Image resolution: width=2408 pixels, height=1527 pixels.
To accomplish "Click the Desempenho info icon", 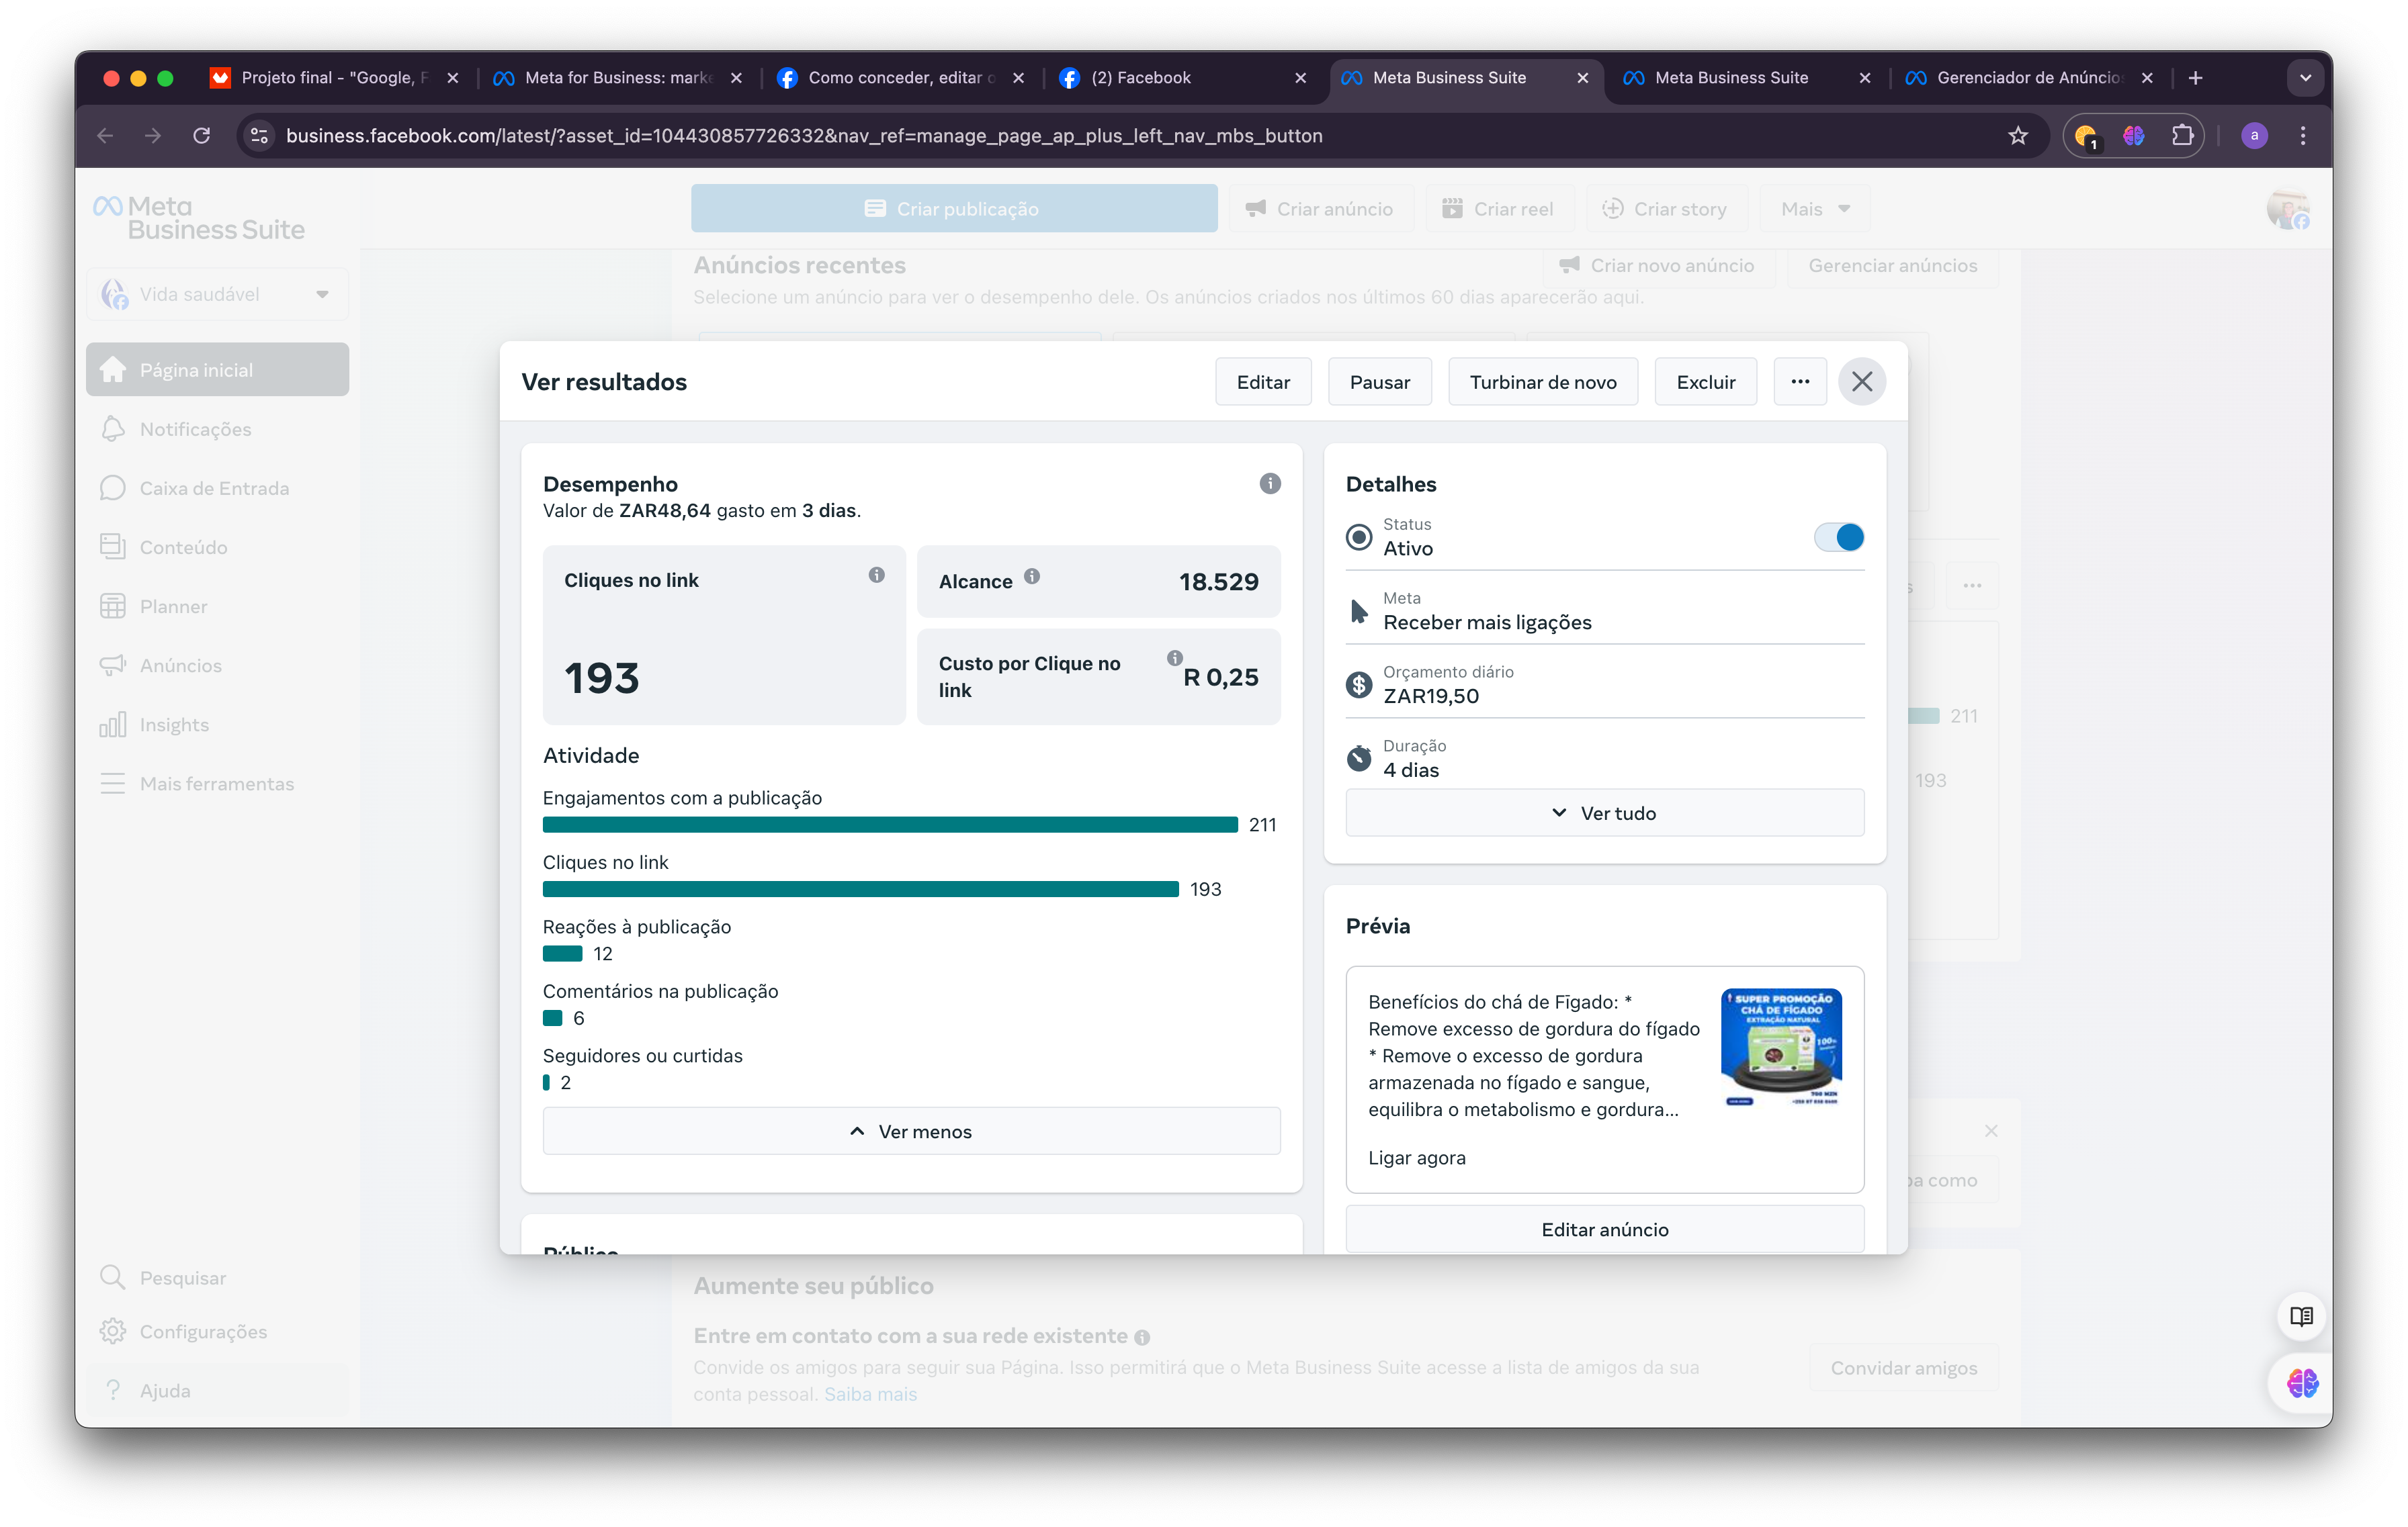I will [x=1270, y=483].
